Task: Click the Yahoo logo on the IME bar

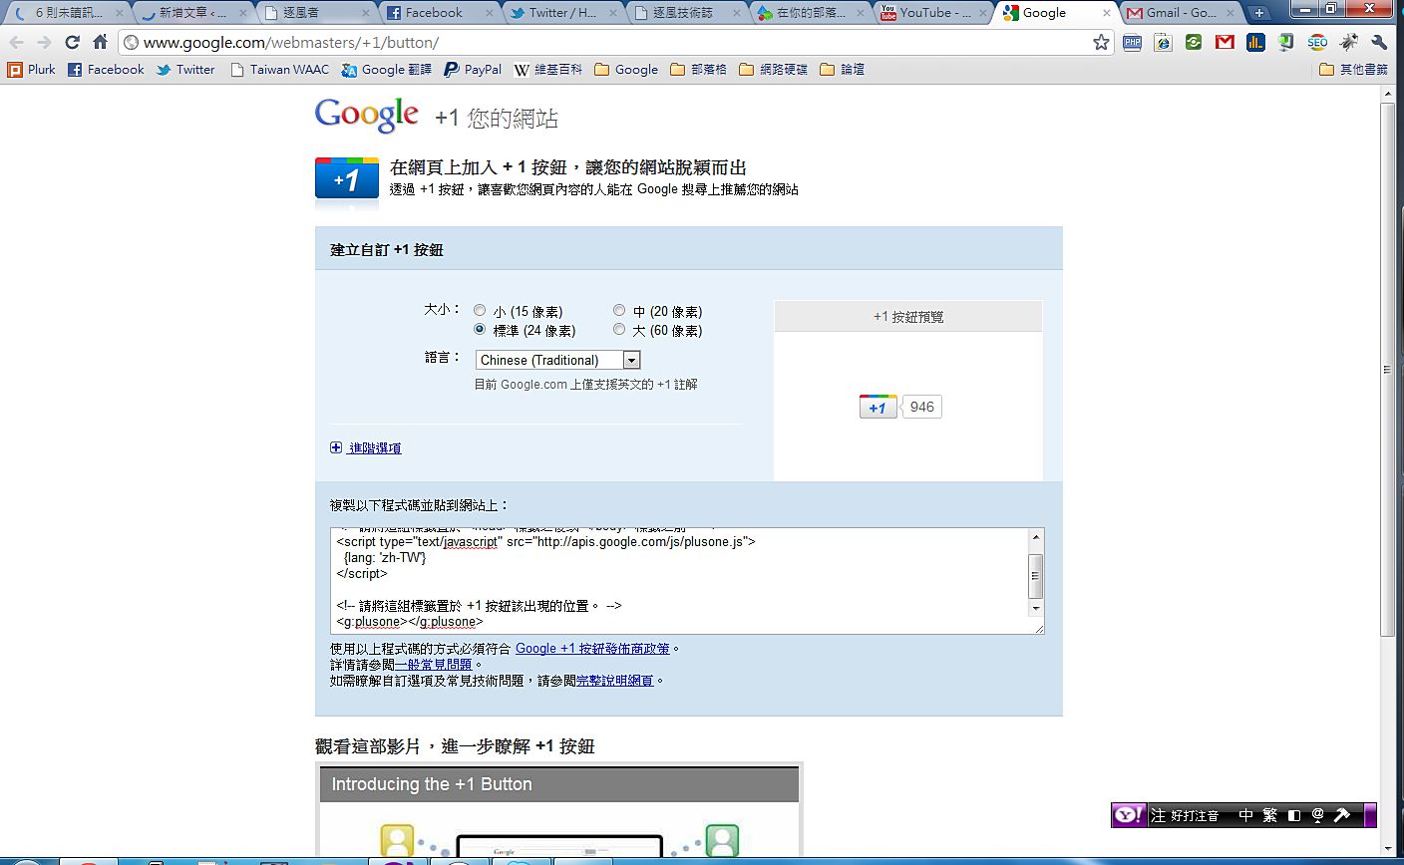Action: (1129, 815)
